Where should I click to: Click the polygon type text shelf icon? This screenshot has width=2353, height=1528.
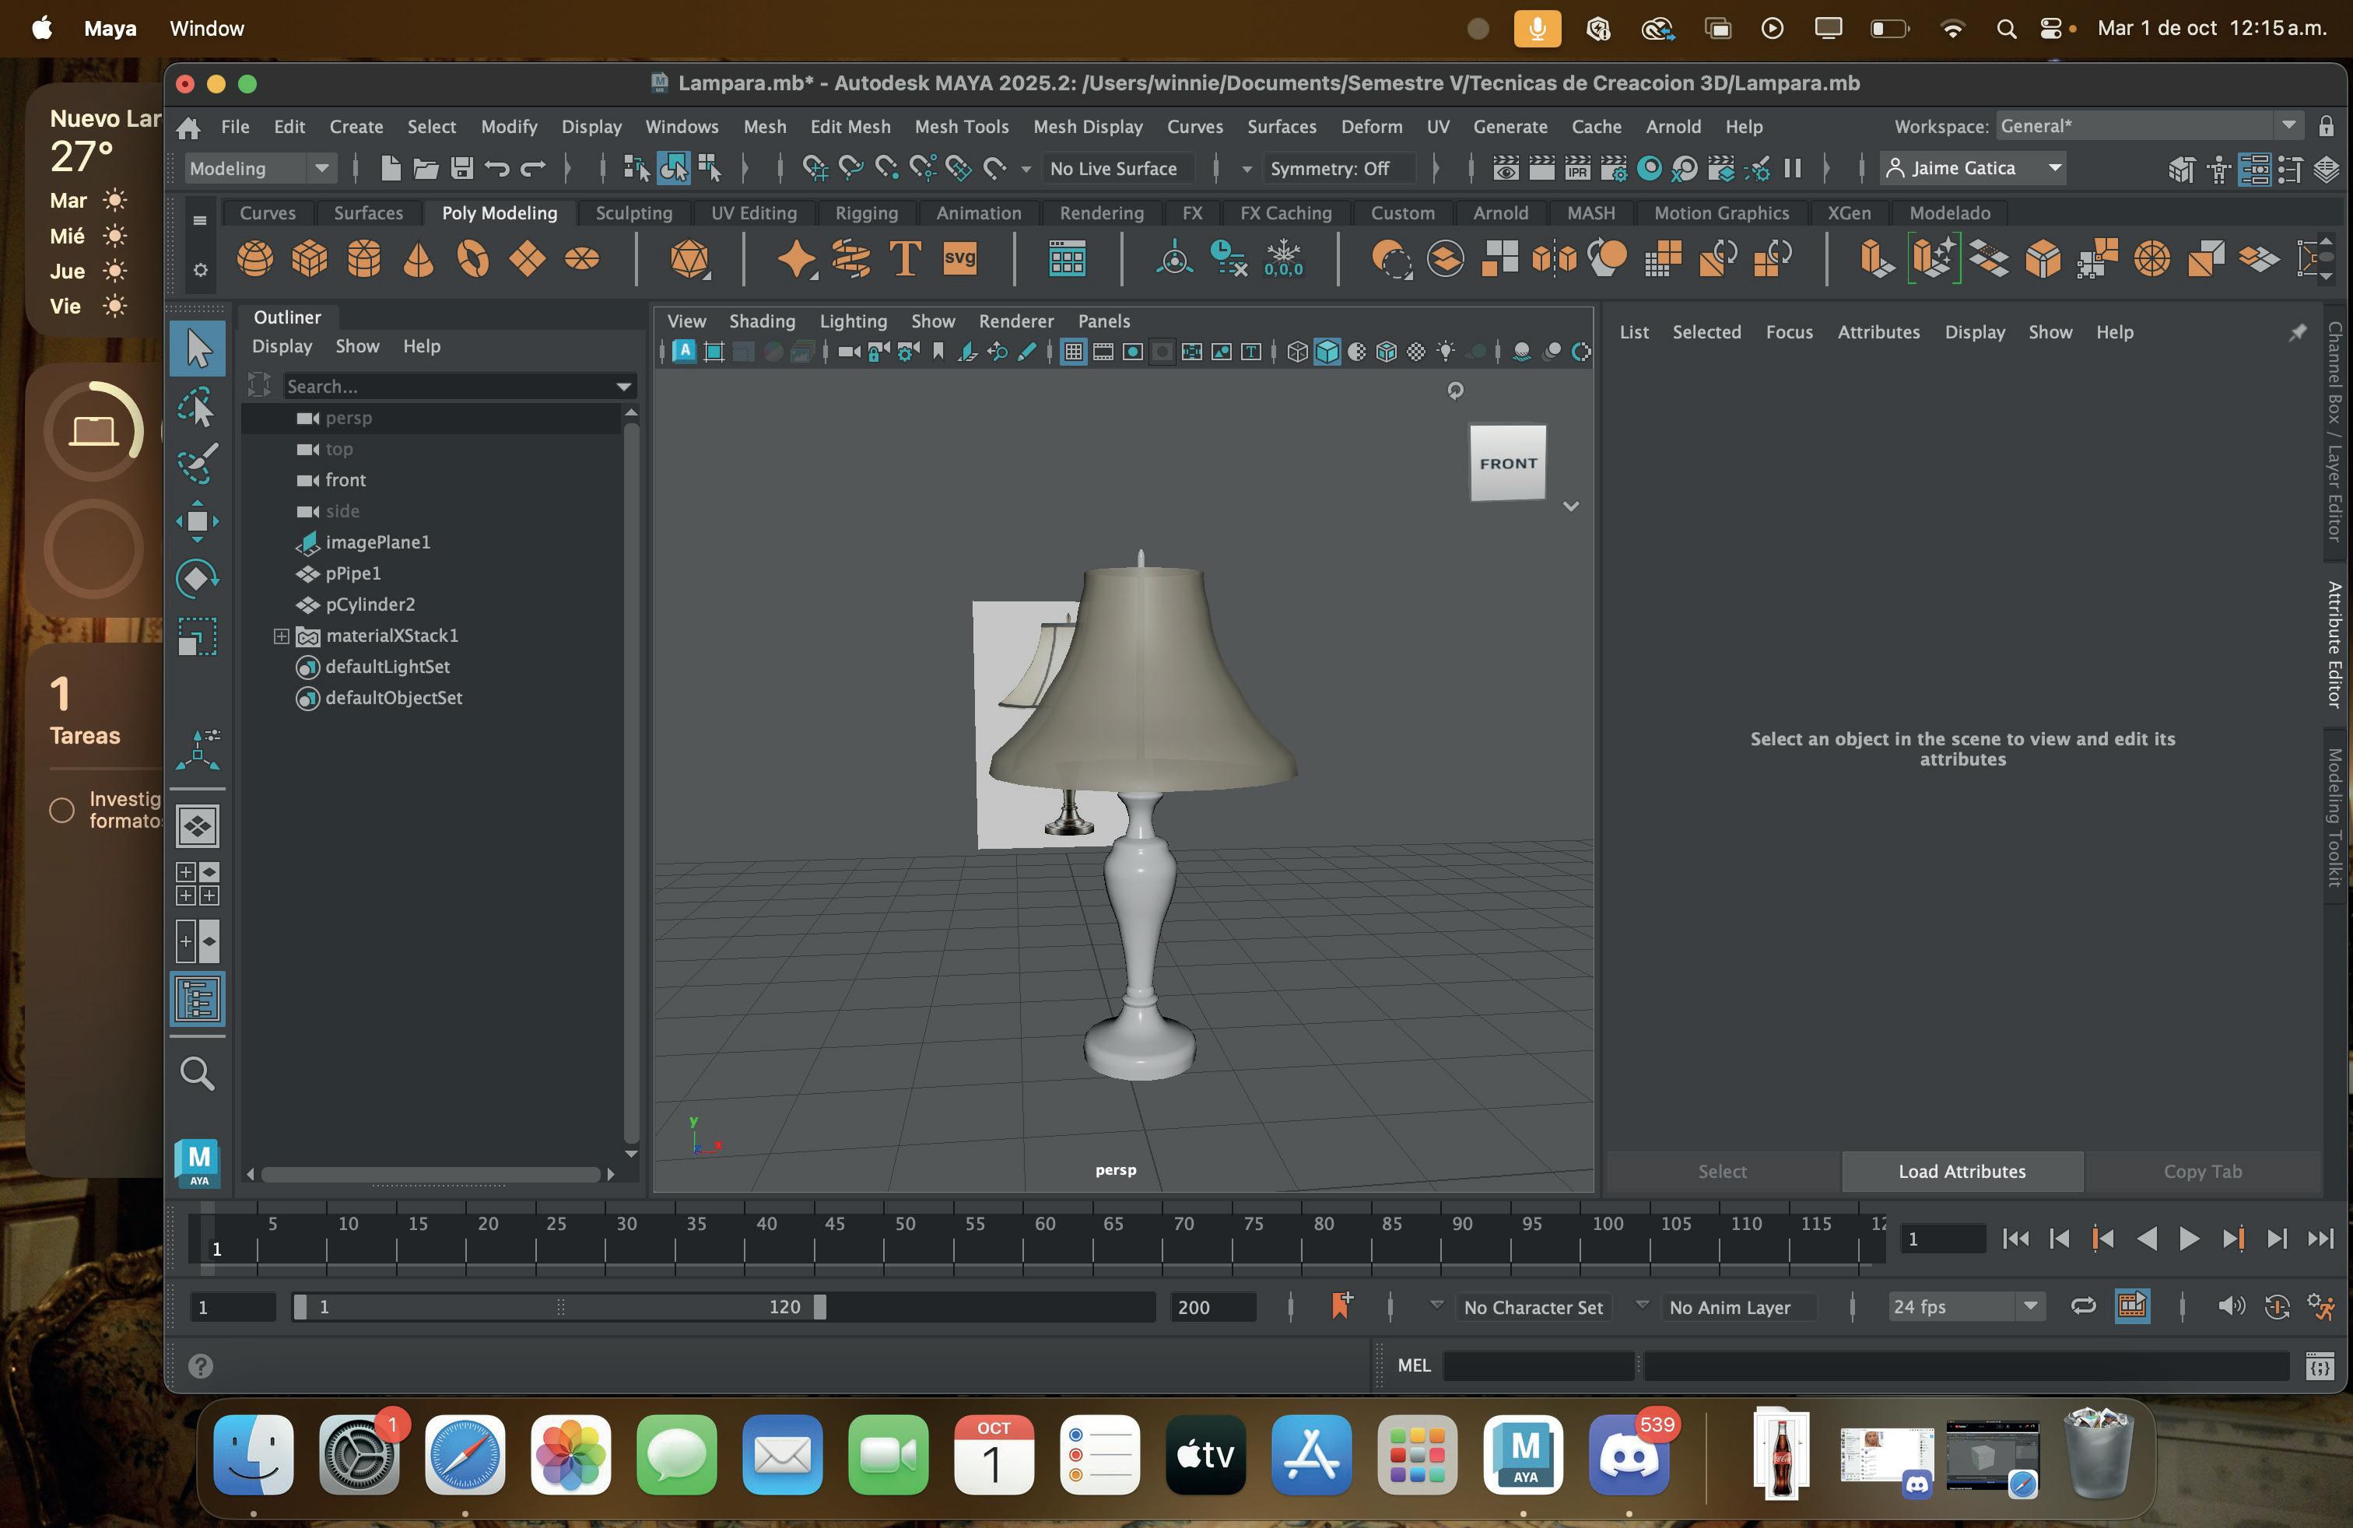tap(905, 260)
